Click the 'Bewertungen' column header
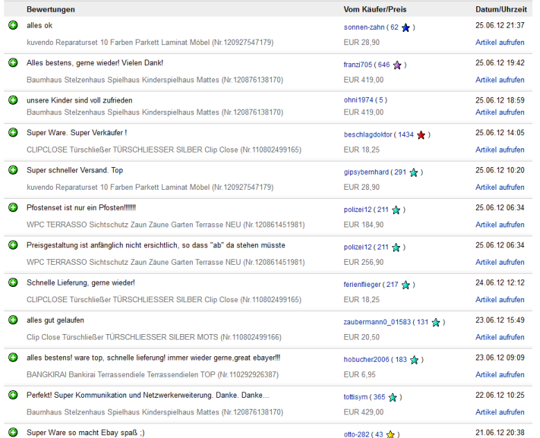540x438 pixels. 51,9
